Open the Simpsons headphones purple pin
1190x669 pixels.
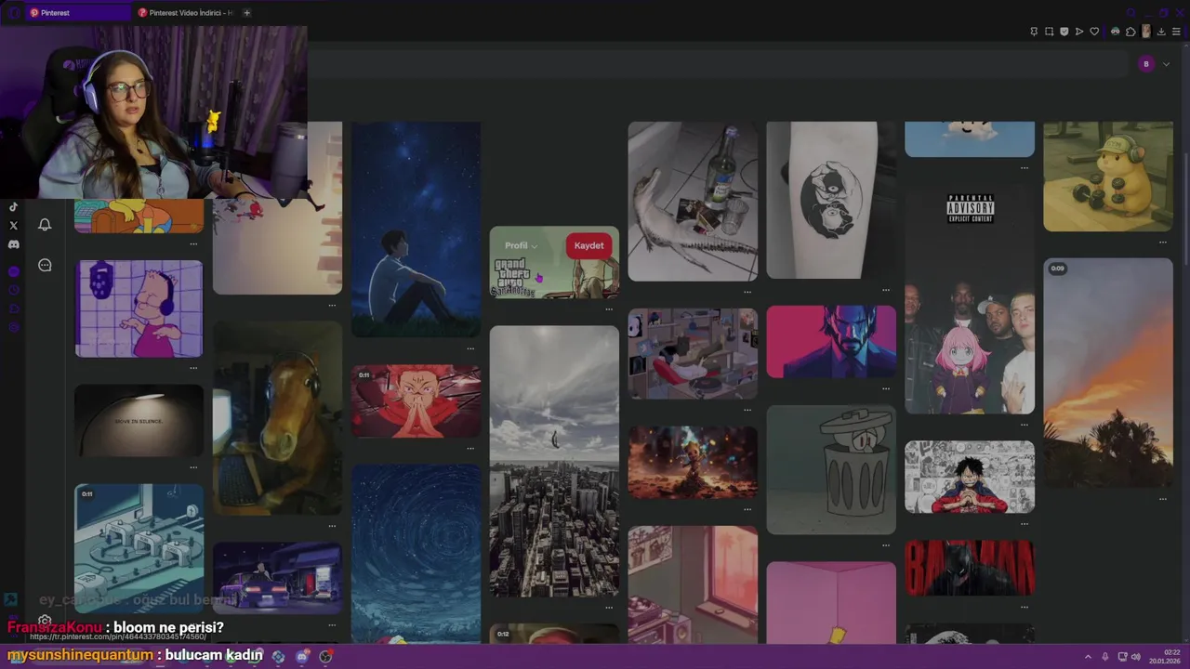(139, 308)
